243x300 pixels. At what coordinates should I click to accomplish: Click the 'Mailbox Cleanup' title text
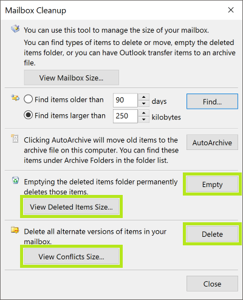pos(36,10)
